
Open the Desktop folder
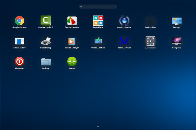(46, 61)
